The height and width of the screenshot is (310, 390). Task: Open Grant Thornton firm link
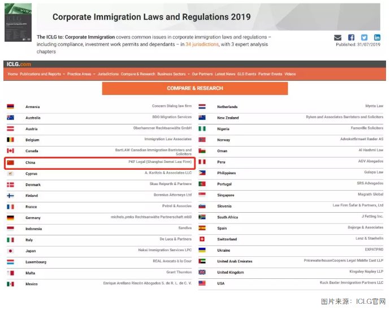click(179, 272)
